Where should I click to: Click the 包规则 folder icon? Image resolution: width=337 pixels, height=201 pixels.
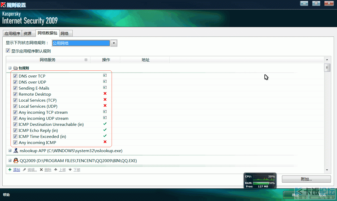pos(15,68)
